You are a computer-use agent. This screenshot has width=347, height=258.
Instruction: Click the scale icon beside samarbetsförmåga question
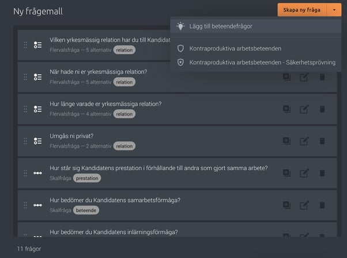(37, 205)
